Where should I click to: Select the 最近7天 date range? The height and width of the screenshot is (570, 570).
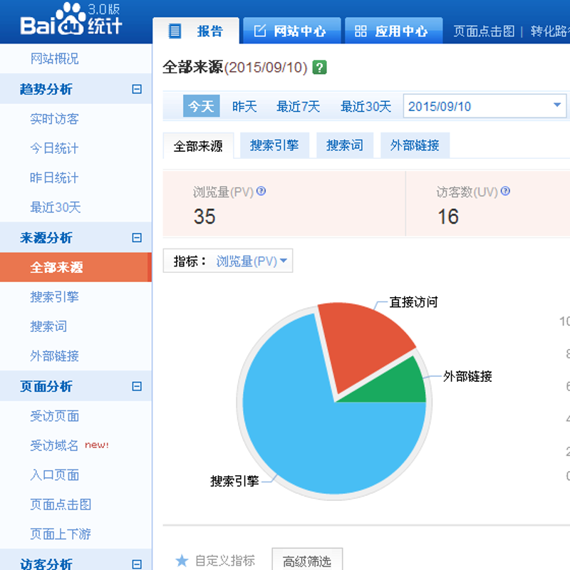click(298, 106)
